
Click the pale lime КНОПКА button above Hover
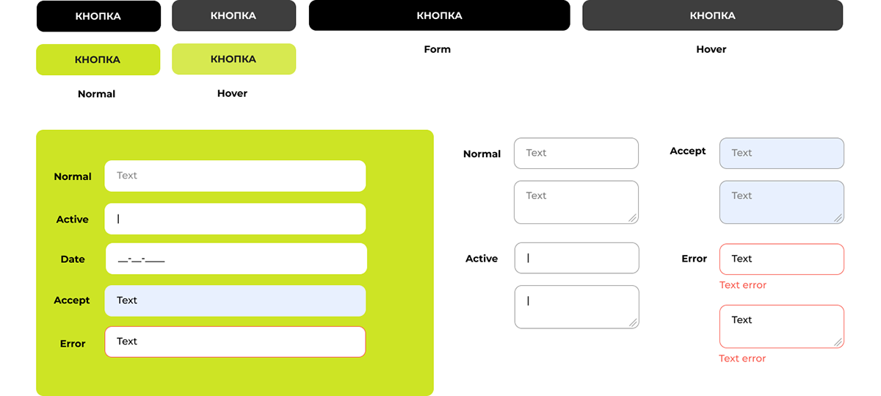coord(233,59)
